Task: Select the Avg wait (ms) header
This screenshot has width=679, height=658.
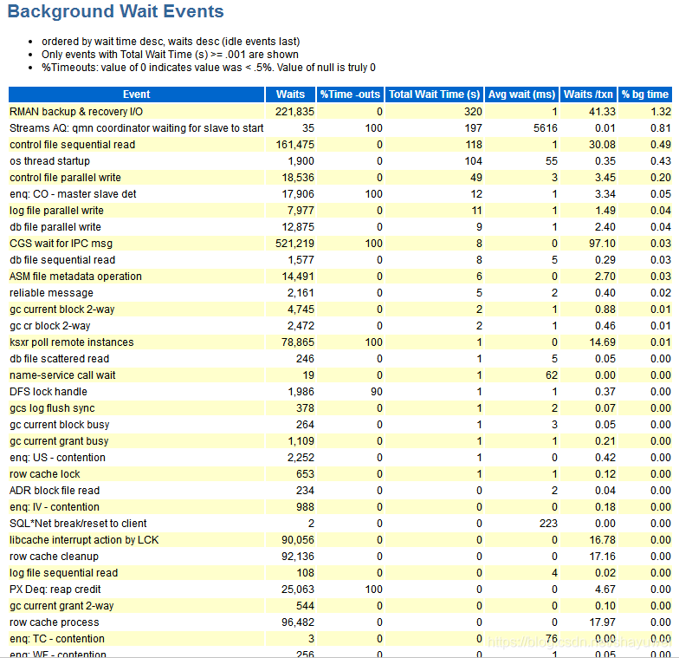Action: tap(521, 94)
